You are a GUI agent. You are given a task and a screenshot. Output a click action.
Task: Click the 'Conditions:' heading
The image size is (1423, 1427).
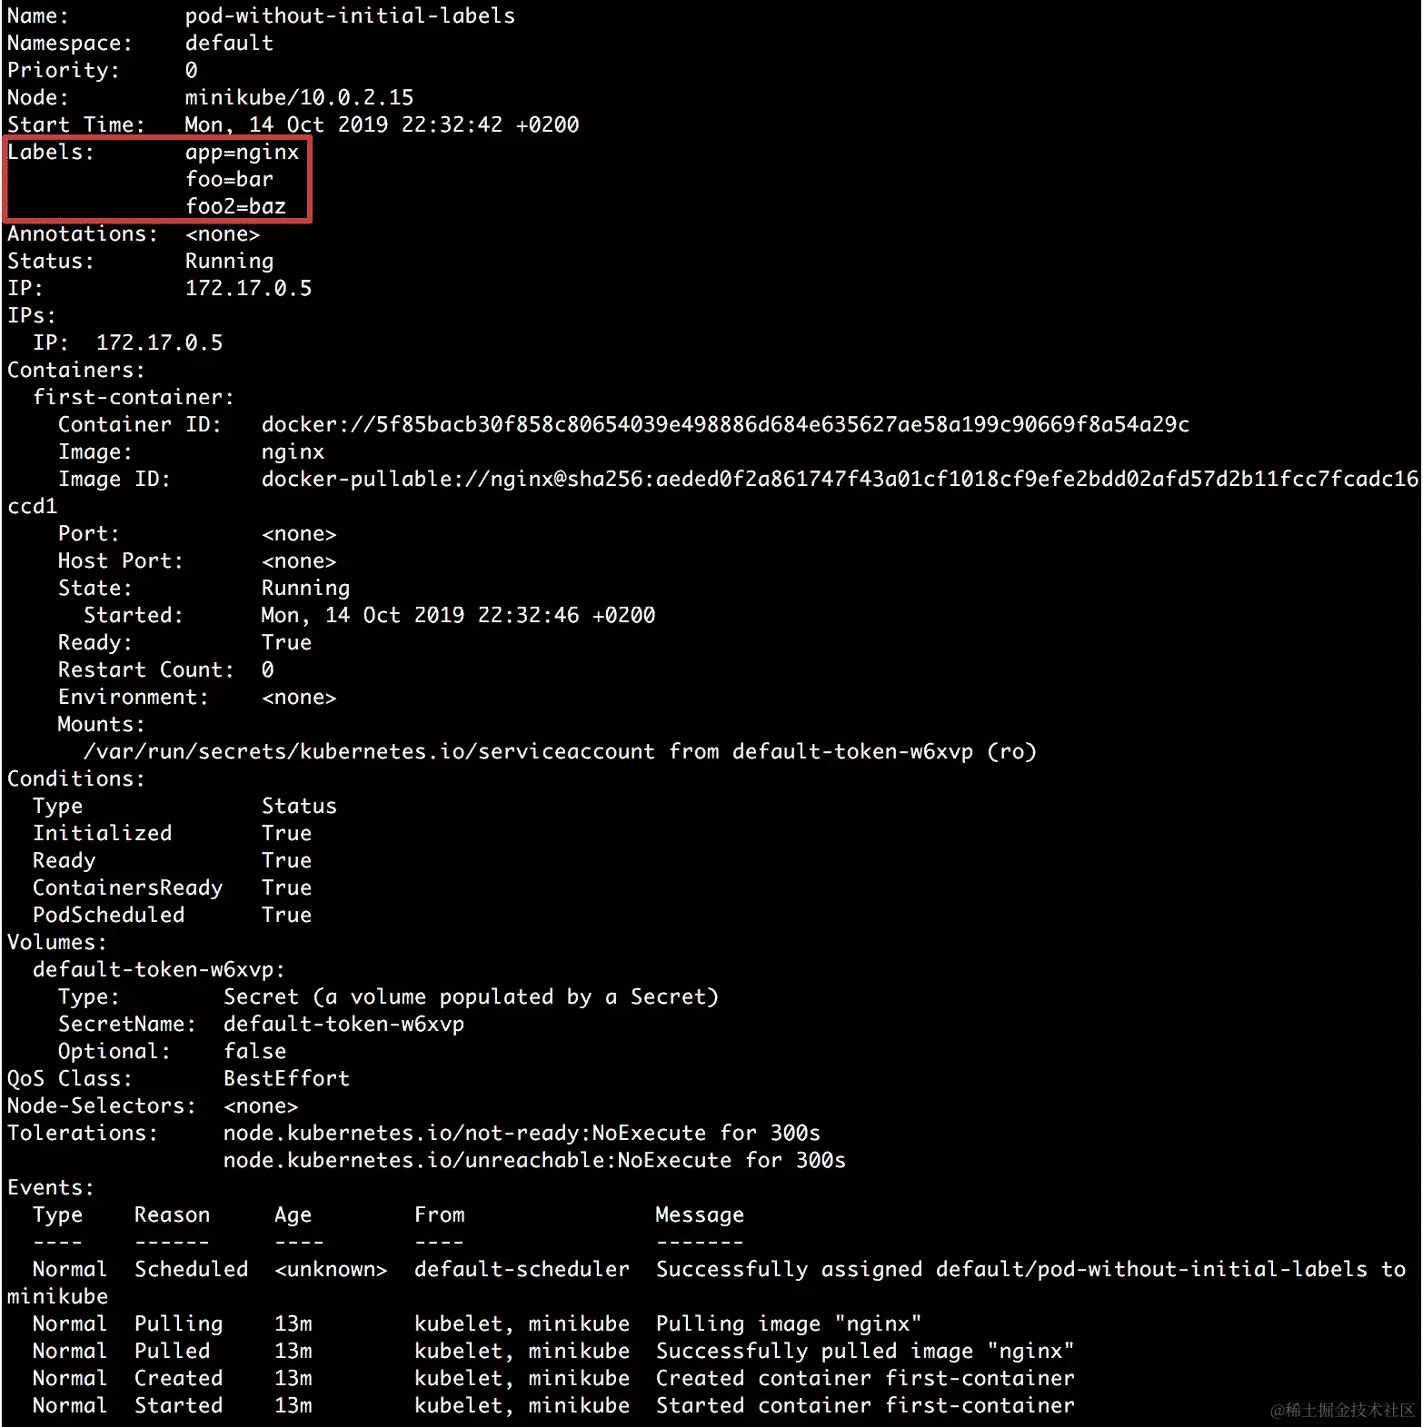[76, 778]
